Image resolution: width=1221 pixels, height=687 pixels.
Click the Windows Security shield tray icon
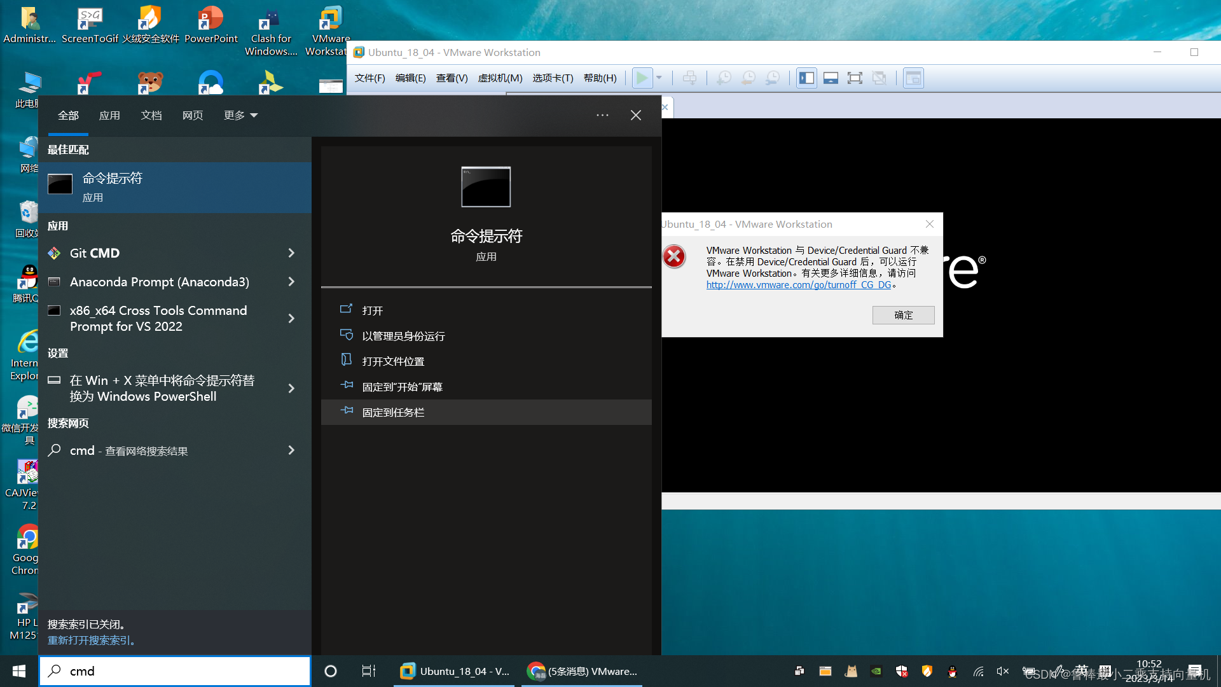point(902,671)
